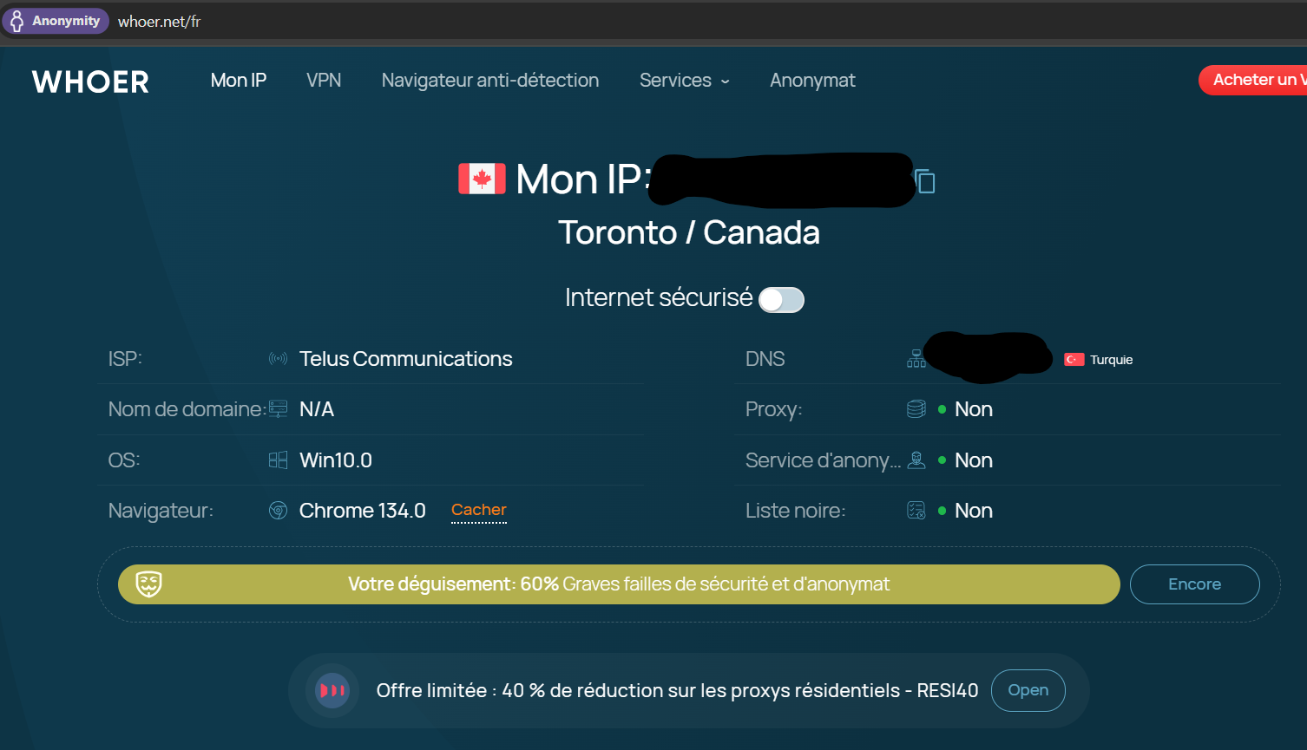Open the Services dropdown menu
1307x750 pixels.
pyautogui.click(x=684, y=80)
